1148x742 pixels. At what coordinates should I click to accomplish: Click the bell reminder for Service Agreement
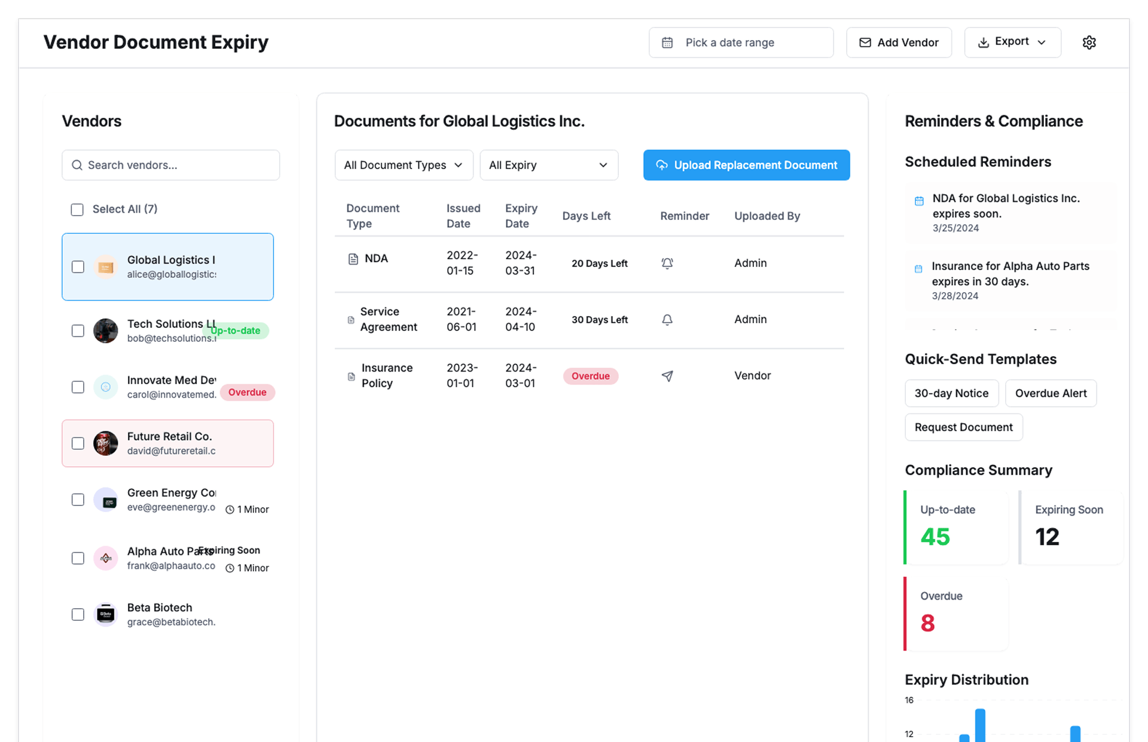click(x=667, y=320)
